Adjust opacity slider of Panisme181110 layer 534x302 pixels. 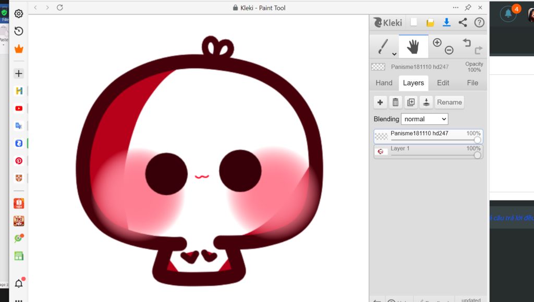477,140
